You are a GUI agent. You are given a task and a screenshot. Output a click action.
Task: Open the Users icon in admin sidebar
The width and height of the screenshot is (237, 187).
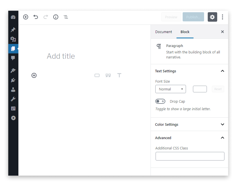[13, 90]
